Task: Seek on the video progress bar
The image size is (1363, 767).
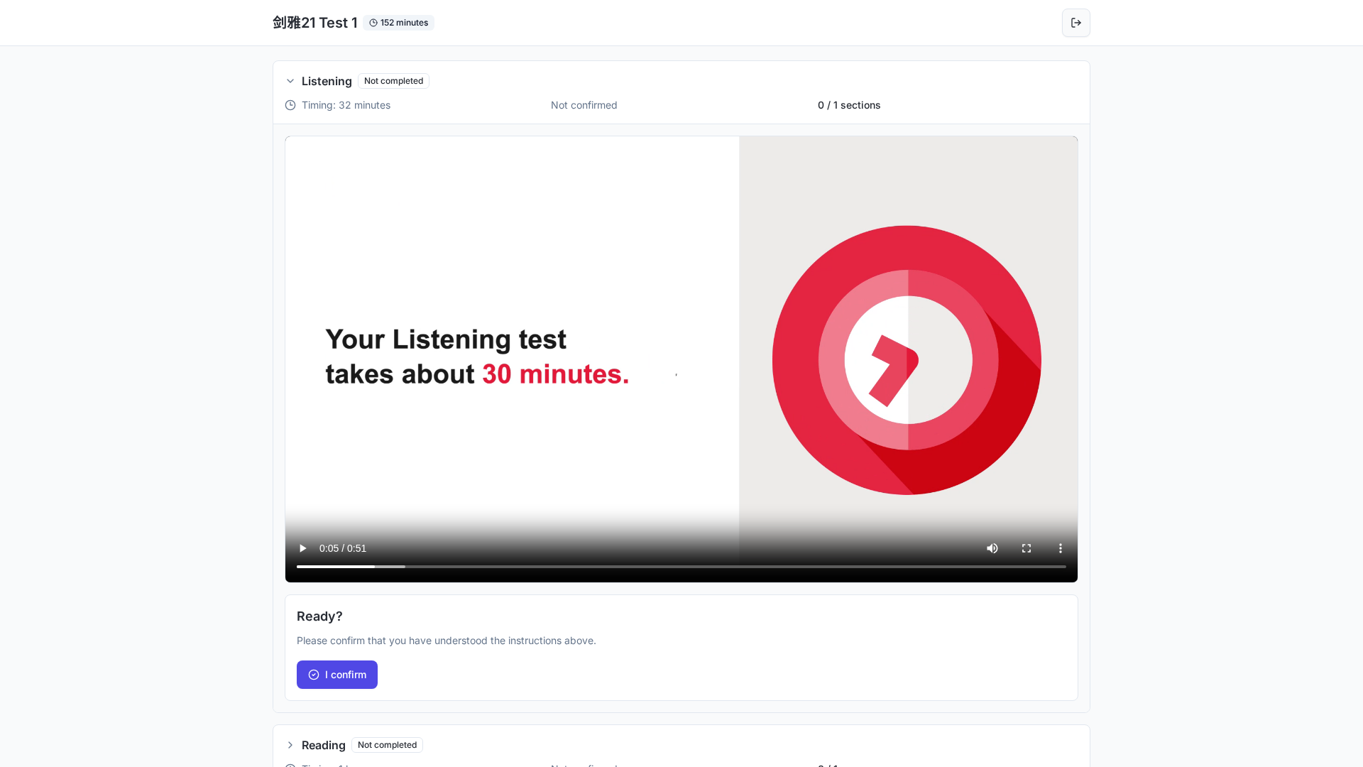Action: pos(681,567)
